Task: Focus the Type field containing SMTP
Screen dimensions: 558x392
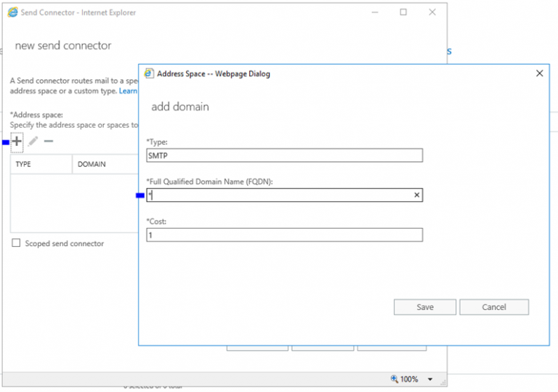Action: pyautogui.click(x=284, y=155)
